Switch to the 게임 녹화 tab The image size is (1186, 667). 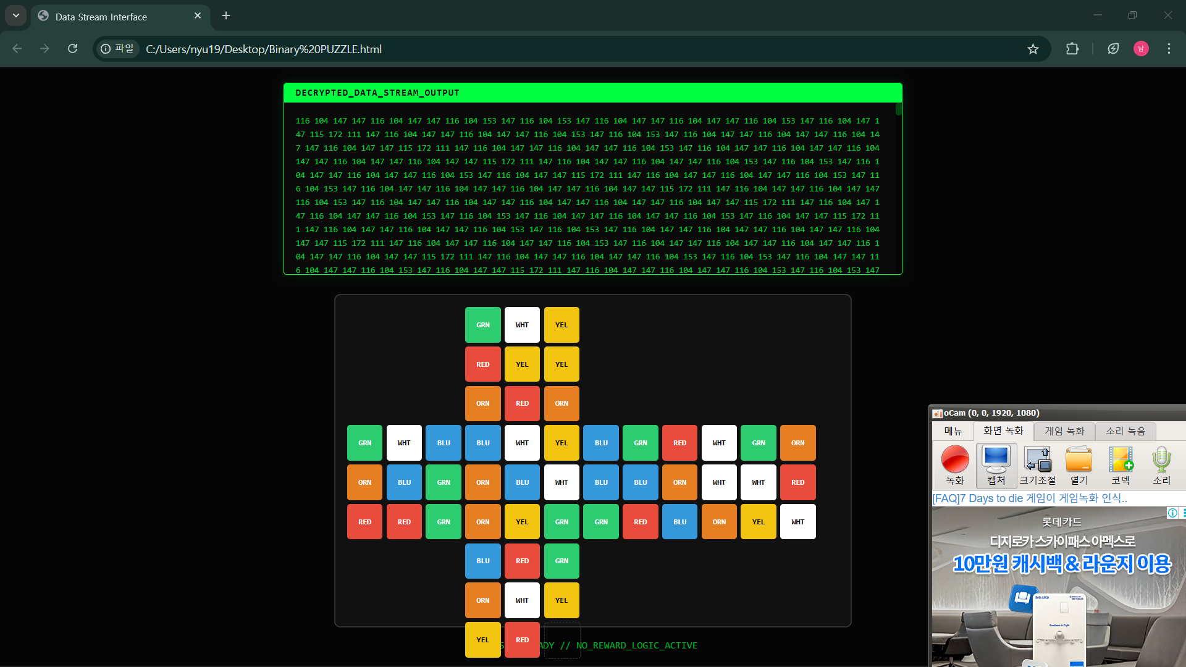[1064, 431]
